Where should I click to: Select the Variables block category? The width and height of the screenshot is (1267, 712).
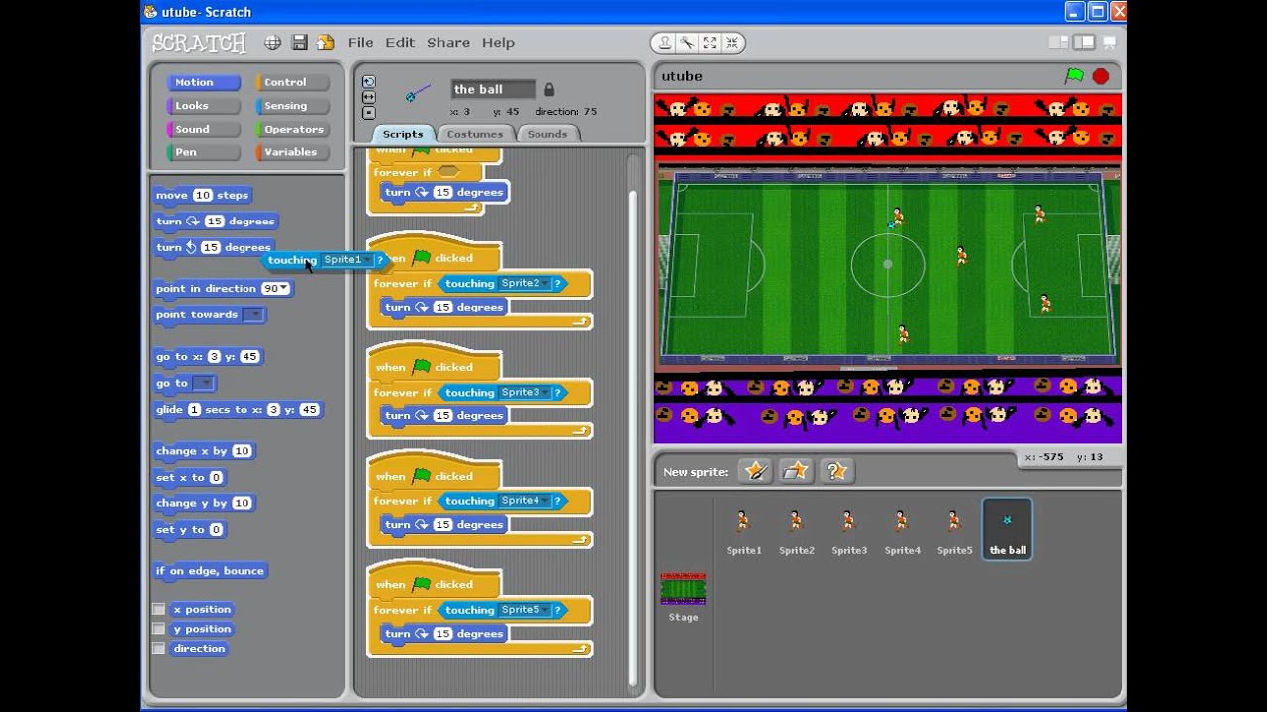(x=292, y=153)
